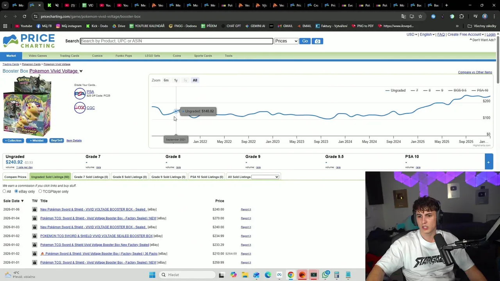Set the chart zoom to 1y
500x281 pixels.
click(x=176, y=80)
